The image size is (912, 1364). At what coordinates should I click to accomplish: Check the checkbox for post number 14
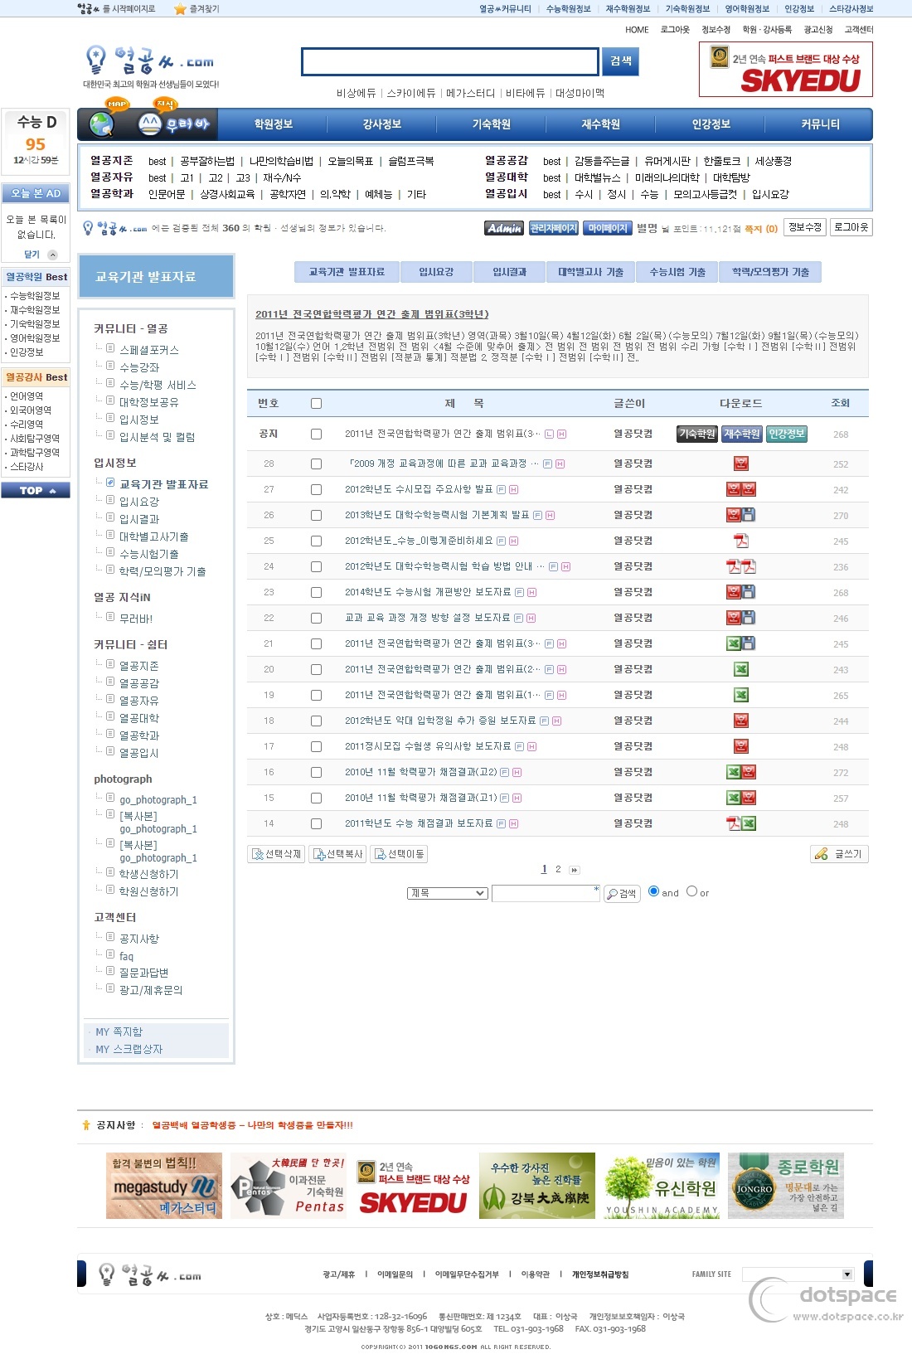point(316,823)
